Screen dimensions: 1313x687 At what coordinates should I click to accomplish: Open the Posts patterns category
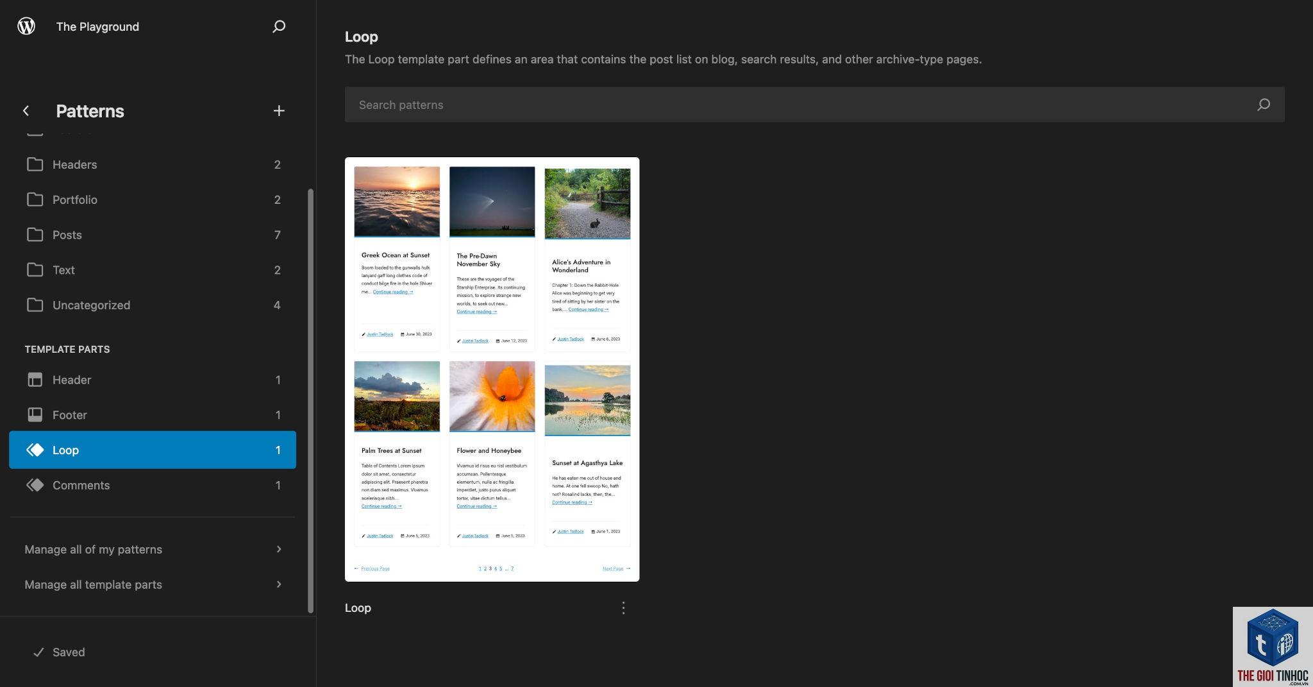[x=153, y=235]
